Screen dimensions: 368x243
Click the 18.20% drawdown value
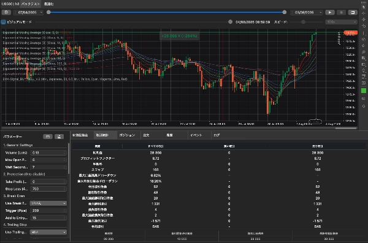pos(156,181)
